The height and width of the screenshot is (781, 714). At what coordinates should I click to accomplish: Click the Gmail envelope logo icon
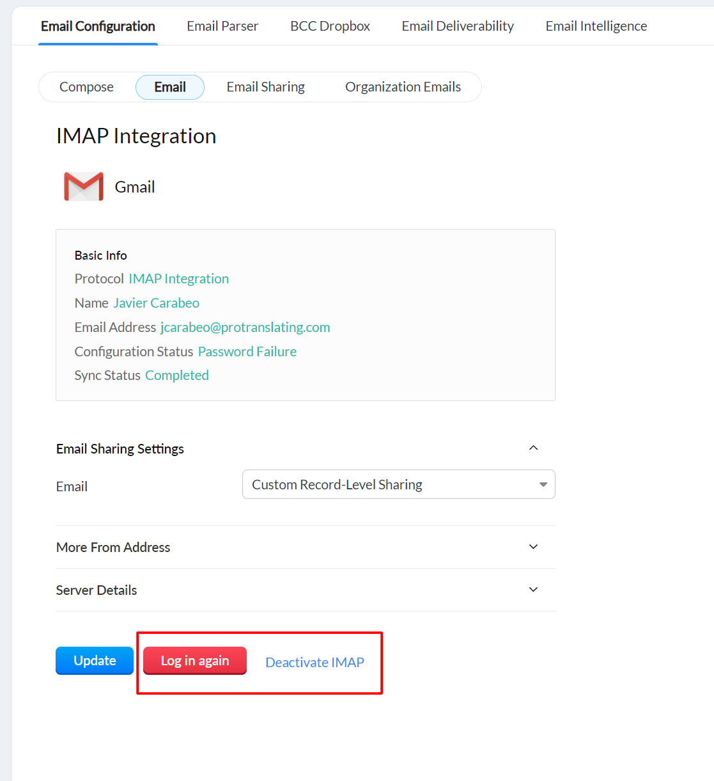tap(84, 186)
